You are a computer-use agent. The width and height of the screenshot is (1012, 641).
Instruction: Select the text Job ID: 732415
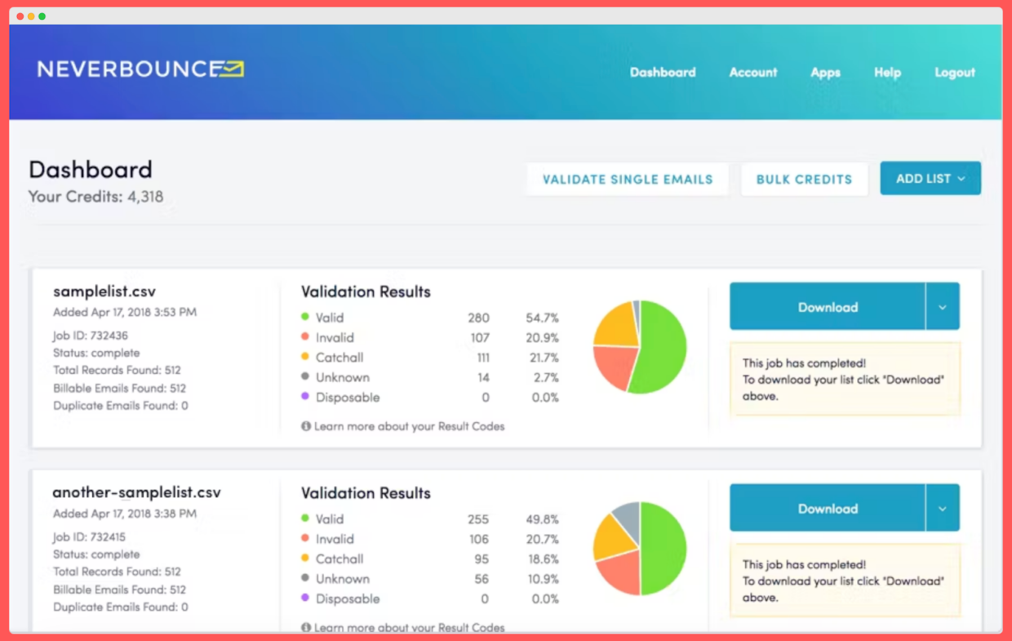click(90, 537)
